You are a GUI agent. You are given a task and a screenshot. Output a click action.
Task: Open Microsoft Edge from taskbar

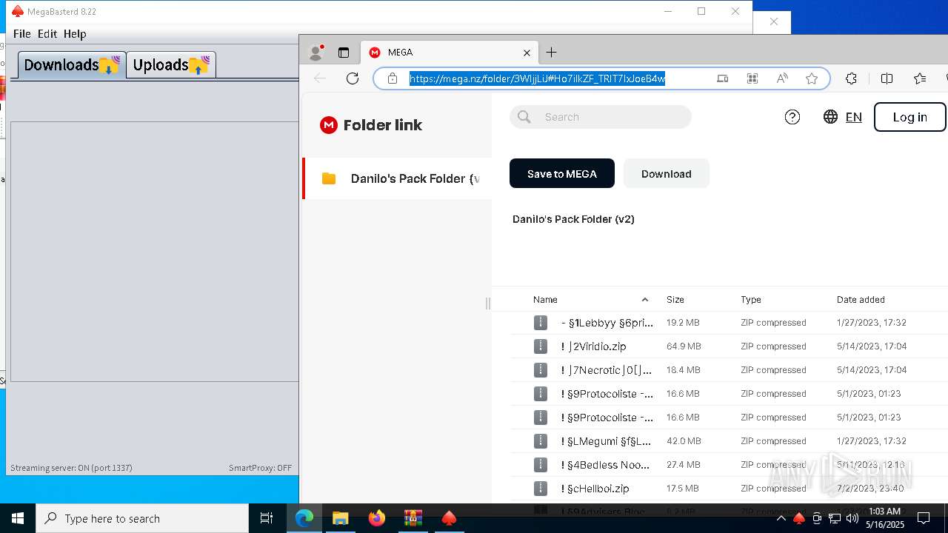[x=304, y=518]
